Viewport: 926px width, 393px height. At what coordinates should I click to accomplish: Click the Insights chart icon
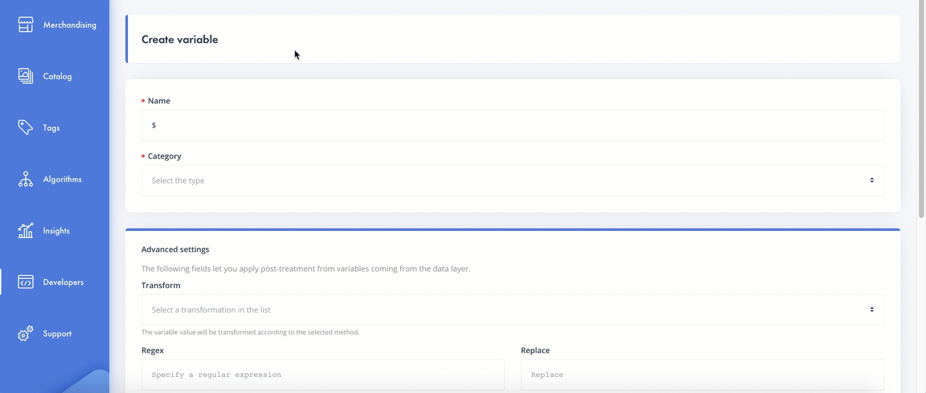[x=26, y=230]
